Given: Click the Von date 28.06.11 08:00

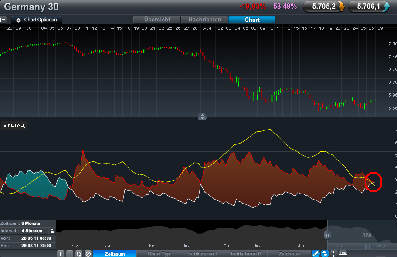Looking at the screenshot, I should click(36, 238).
